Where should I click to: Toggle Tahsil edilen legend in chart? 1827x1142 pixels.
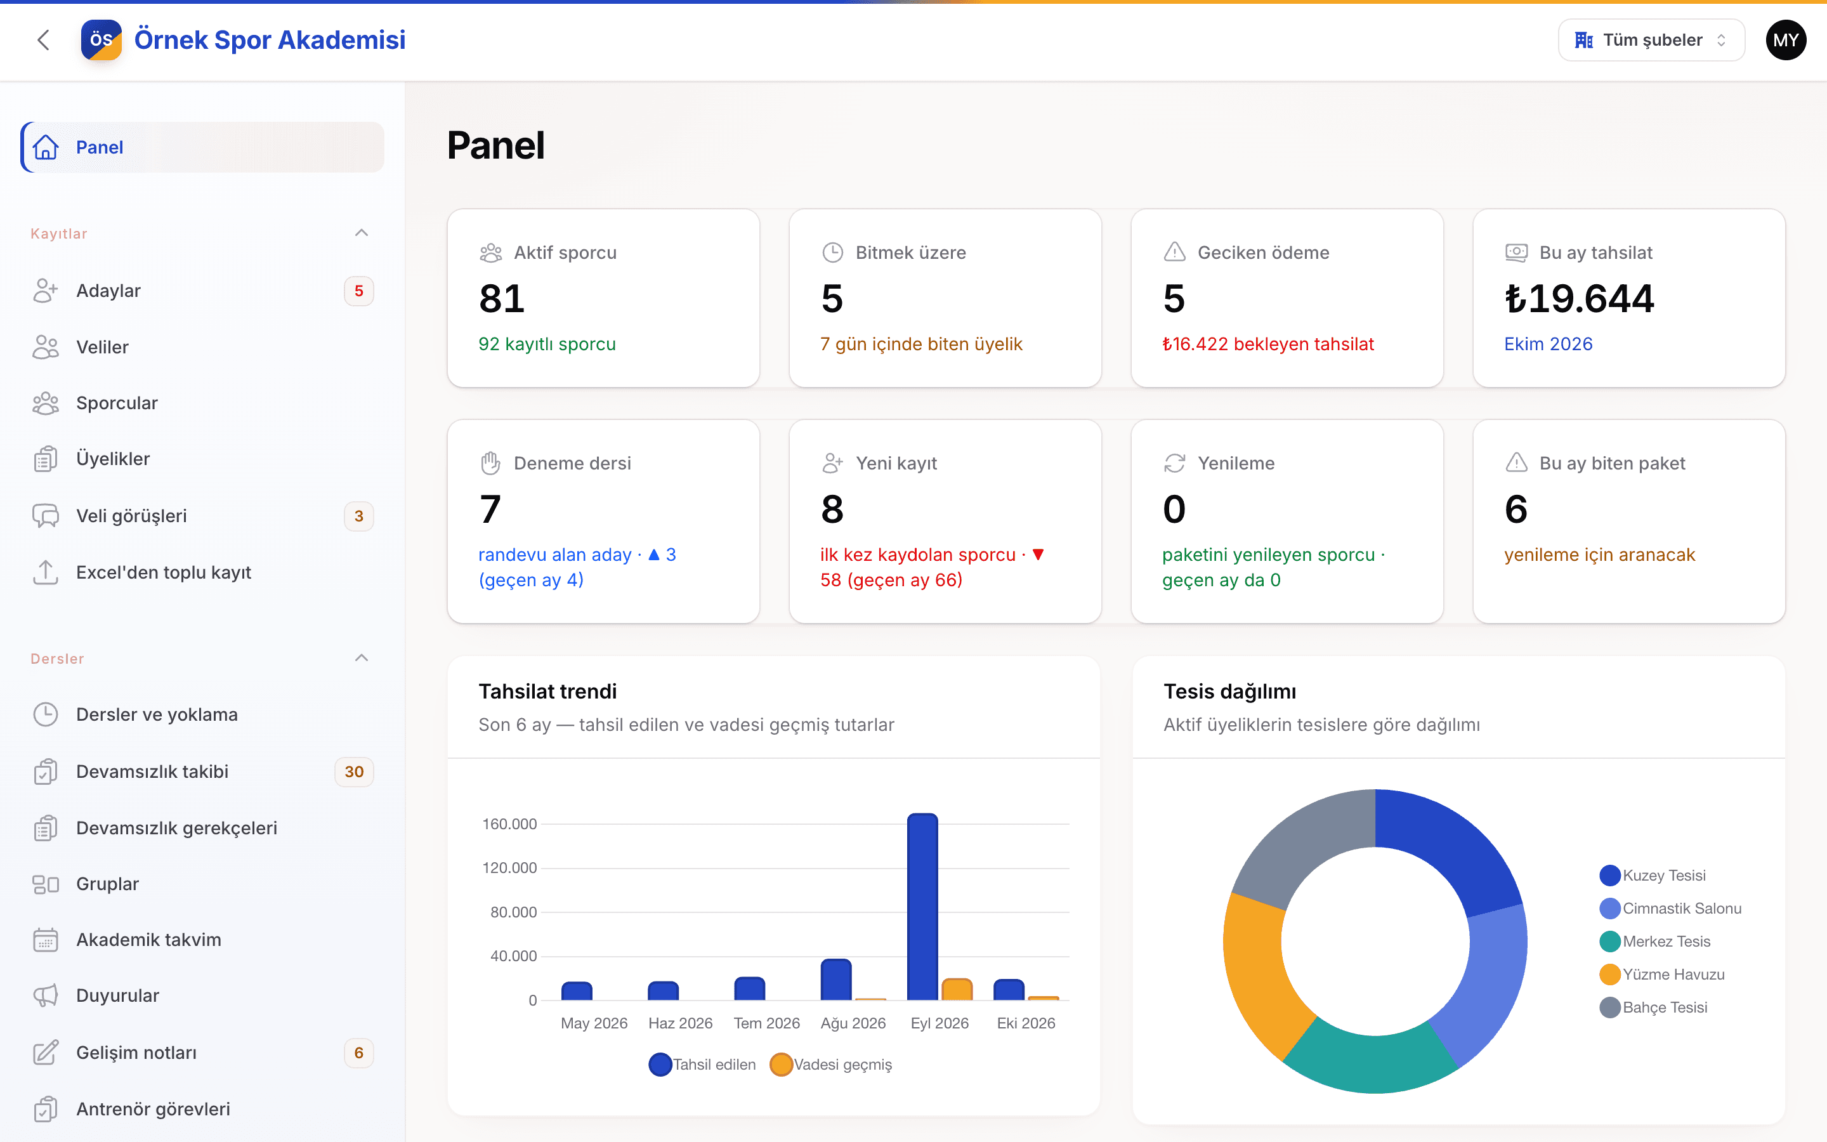(702, 1064)
